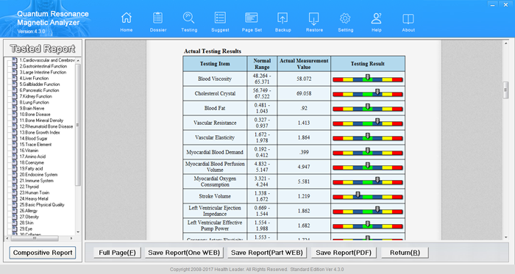Open the Suggest list icon
The height and width of the screenshot is (274, 515).
tap(220, 22)
